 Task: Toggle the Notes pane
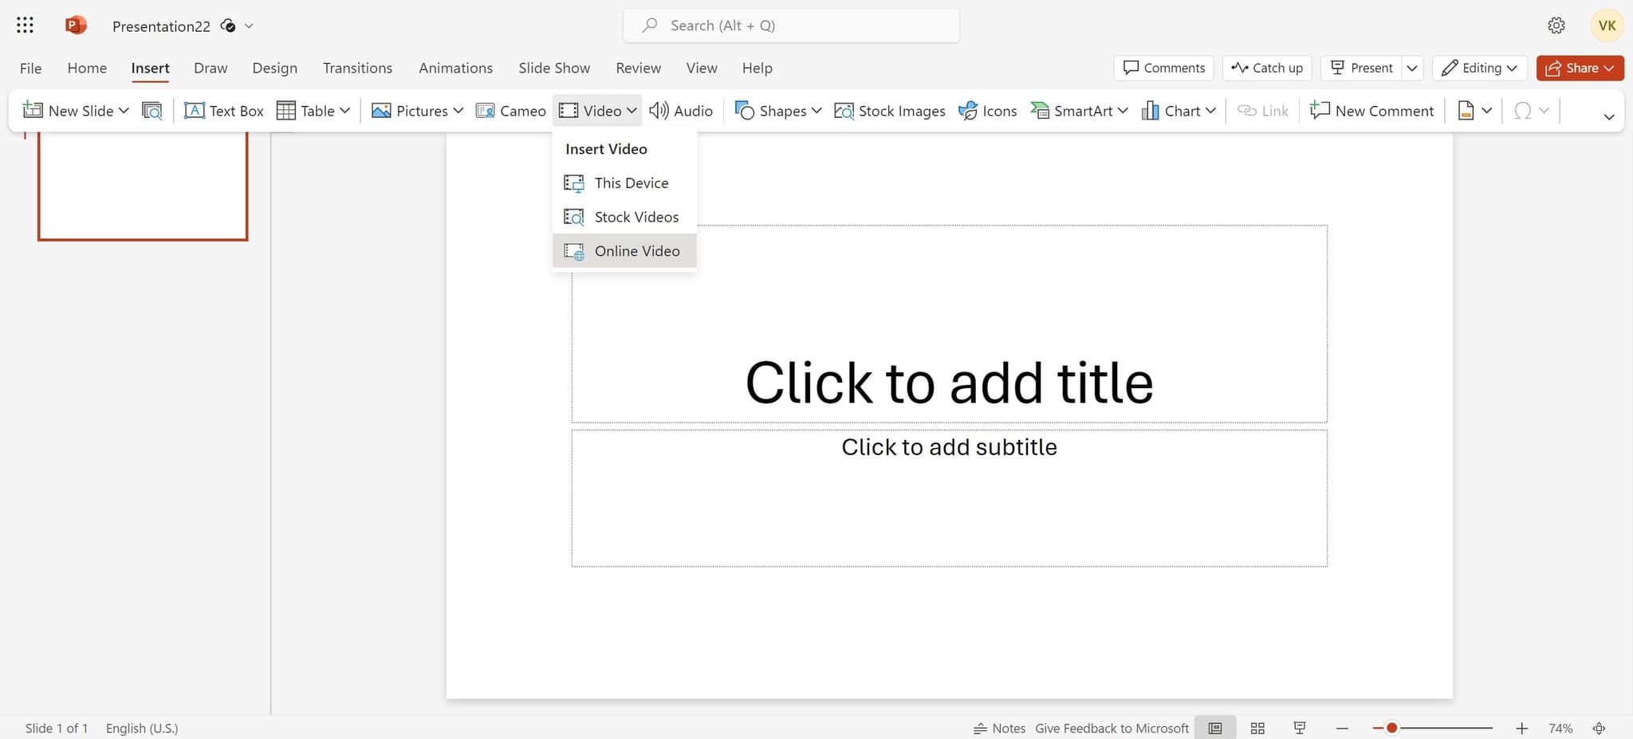[x=999, y=728]
